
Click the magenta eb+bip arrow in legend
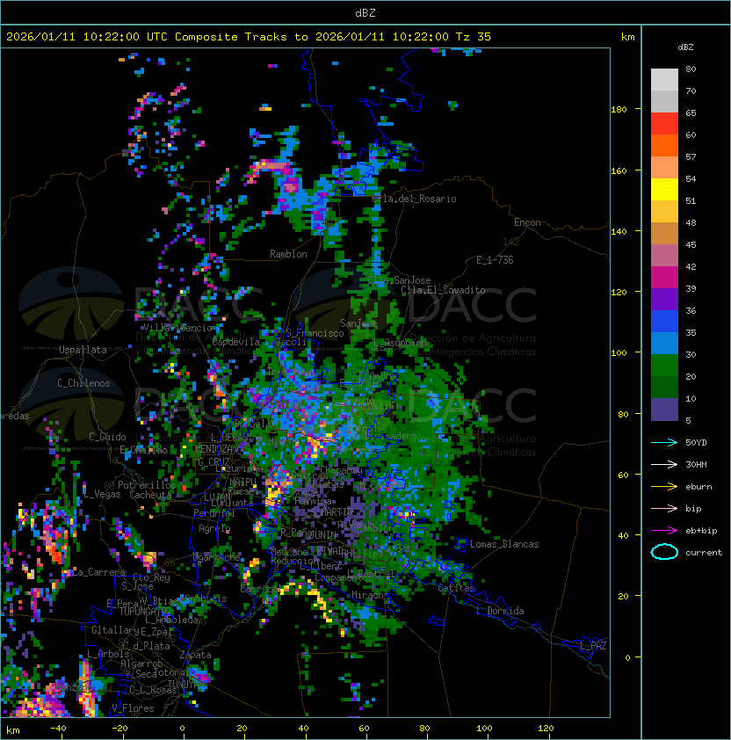664,531
